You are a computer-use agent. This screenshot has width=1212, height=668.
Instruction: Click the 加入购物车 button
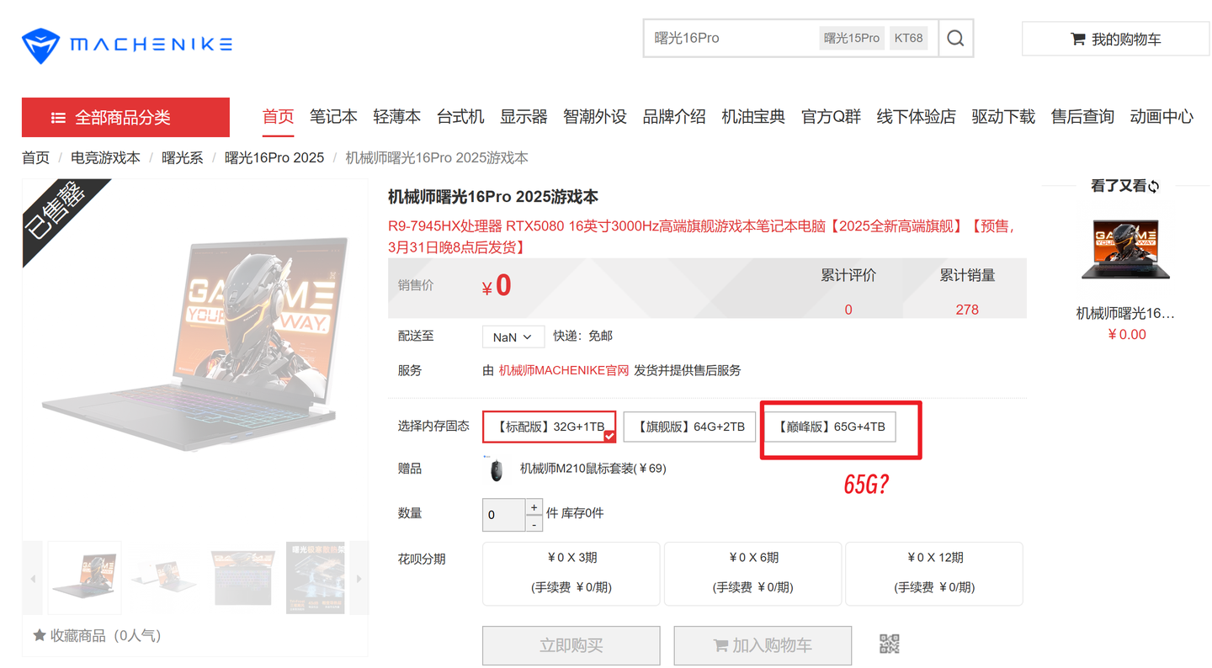763,646
